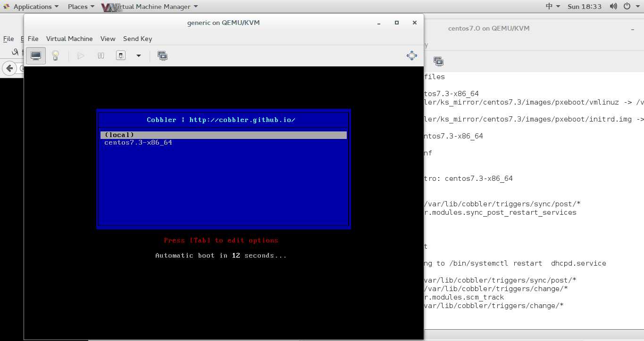The height and width of the screenshot is (341, 644).
Task: Power on the virtual machine with the play icon
Action: (81, 56)
